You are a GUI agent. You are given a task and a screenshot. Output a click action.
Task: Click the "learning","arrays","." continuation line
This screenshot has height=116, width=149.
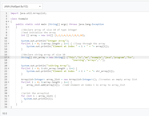tap(88, 60)
